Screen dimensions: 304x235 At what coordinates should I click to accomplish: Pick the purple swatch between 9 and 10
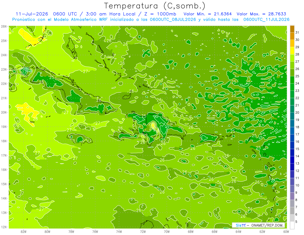click(x=292, y=189)
